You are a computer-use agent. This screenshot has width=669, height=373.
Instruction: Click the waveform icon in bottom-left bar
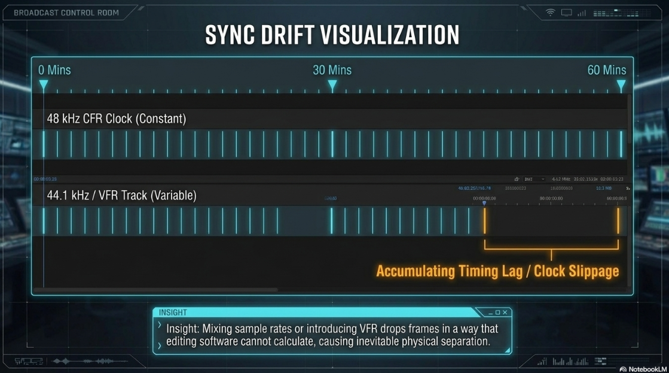click(90, 362)
